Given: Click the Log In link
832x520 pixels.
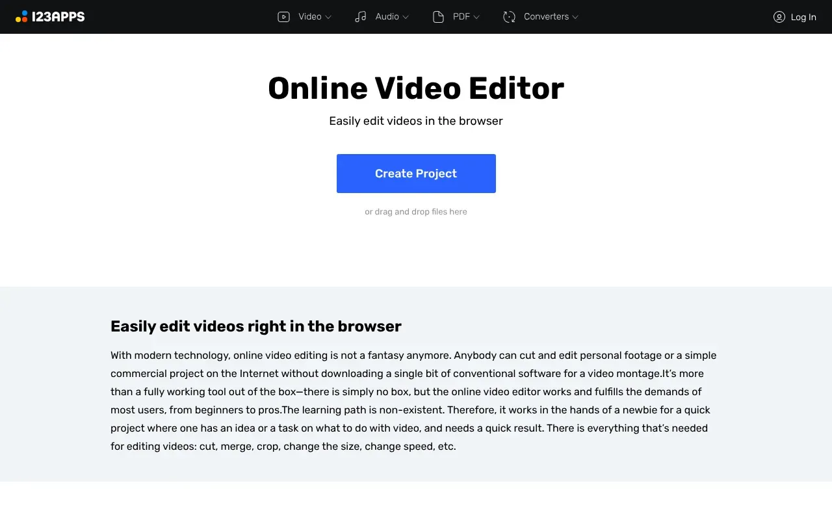Looking at the screenshot, I should click(x=803, y=17).
